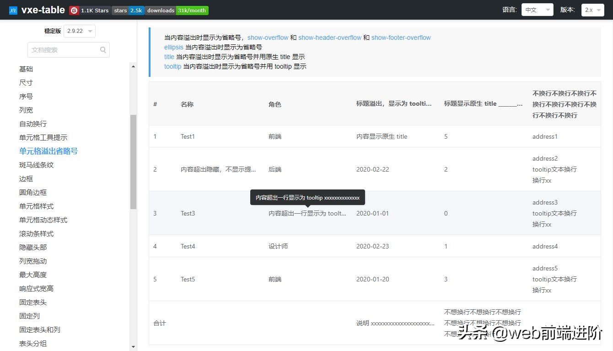Click the sidebar scrollbar thumb
613x351 pixels.
[133, 162]
